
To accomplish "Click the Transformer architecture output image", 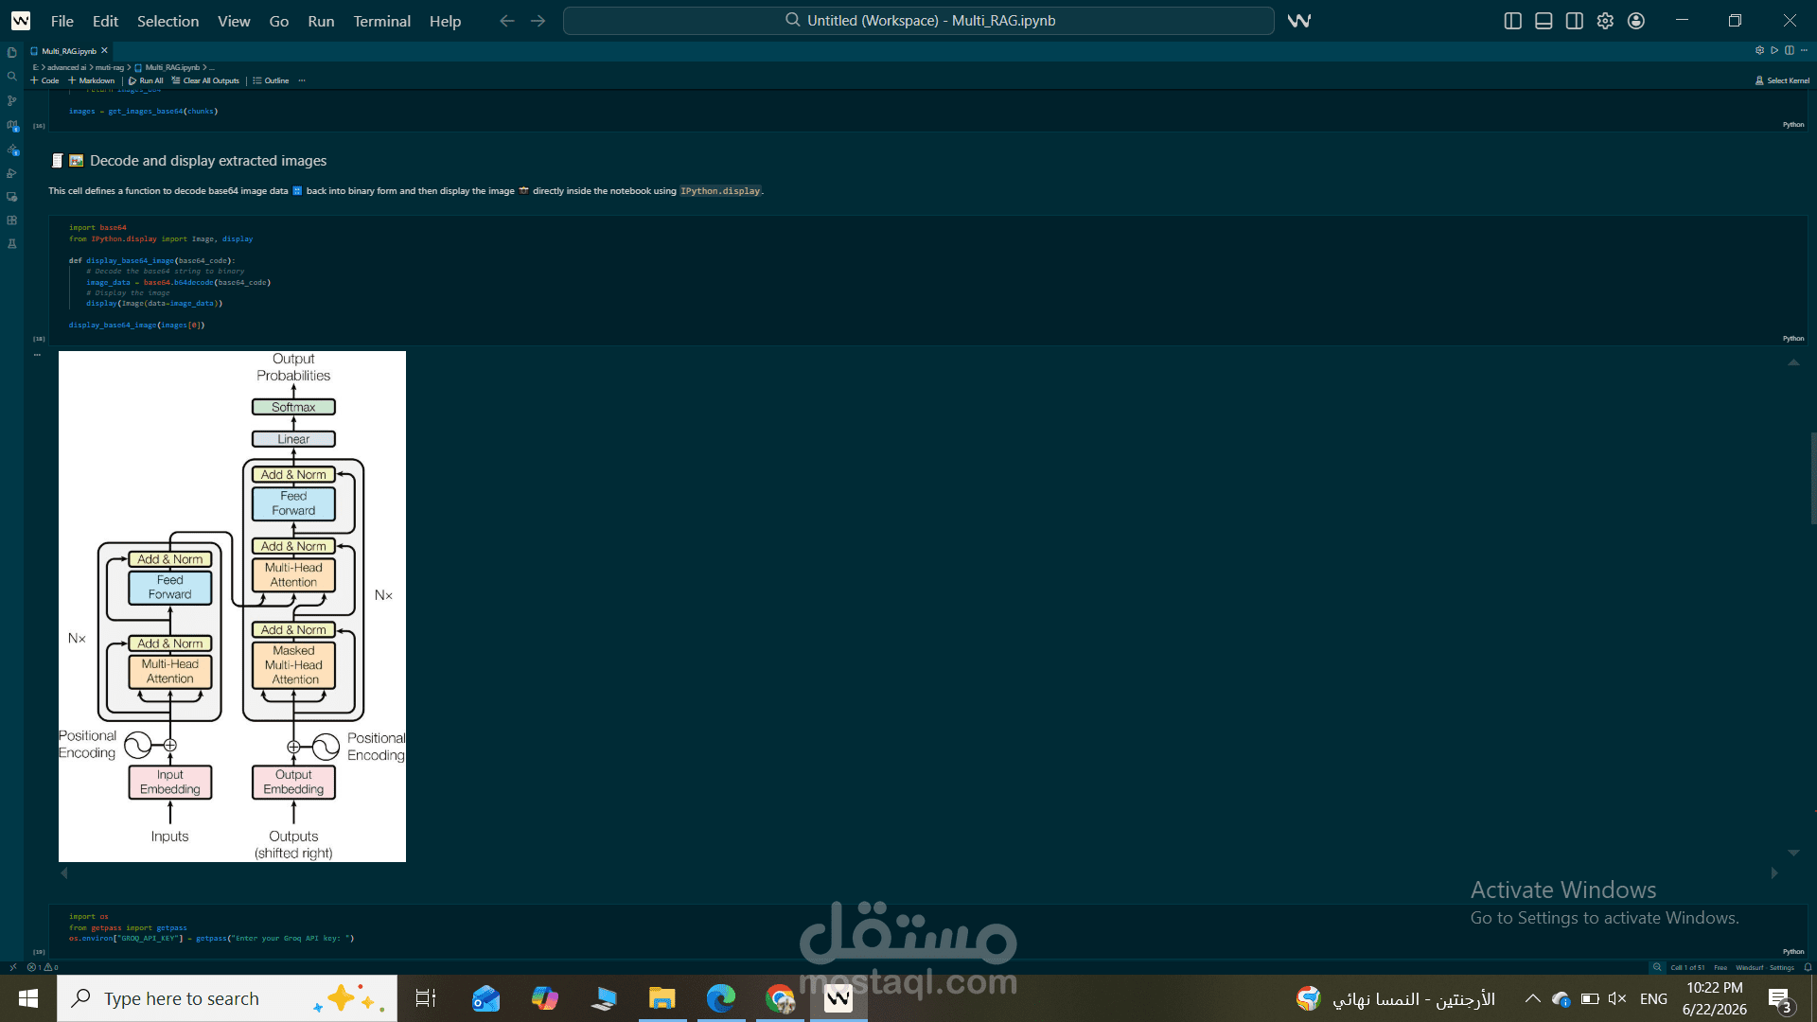I will click(x=232, y=607).
